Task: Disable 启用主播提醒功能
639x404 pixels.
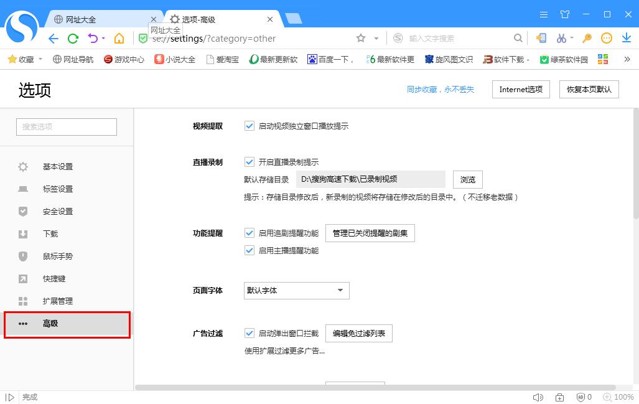Action: click(249, 251)
